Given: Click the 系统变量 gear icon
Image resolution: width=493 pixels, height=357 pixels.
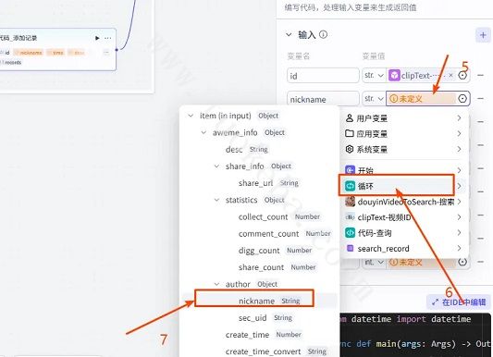Looking at the screenshot, I should (x=350, y=149).
